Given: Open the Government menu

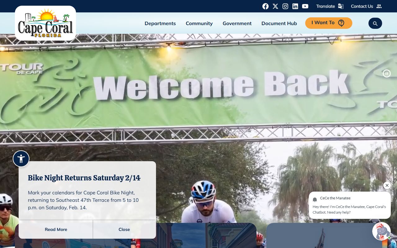Looking at the screenshot, I should 237,23.
